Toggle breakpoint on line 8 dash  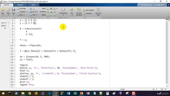point(15,40)
